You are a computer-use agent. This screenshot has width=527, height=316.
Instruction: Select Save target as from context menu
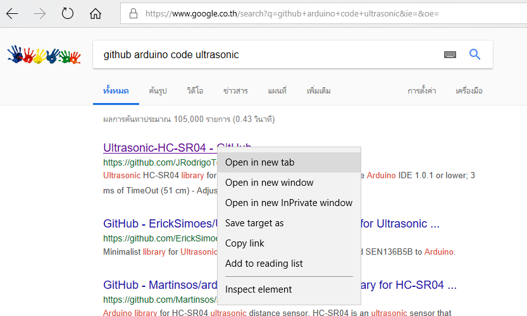(x=289, y=223)
